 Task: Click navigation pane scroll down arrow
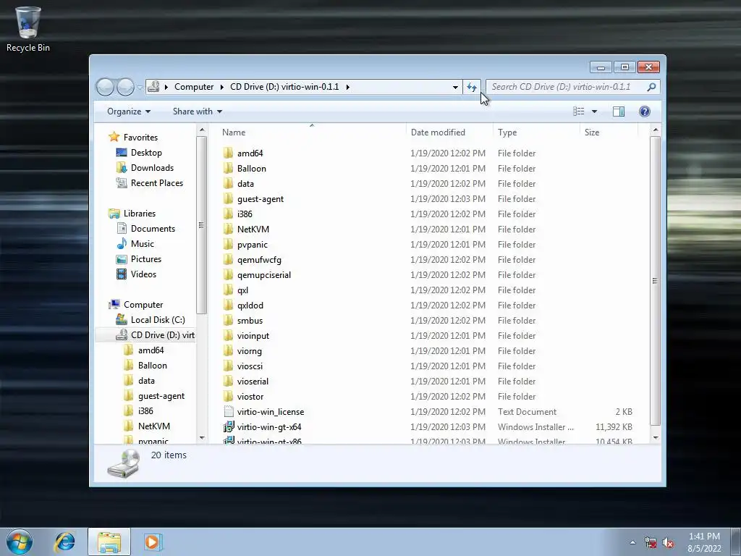[202, 438]
